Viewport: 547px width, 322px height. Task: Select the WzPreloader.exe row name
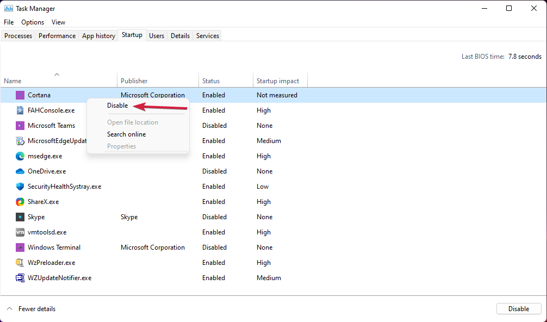(51, 263)
